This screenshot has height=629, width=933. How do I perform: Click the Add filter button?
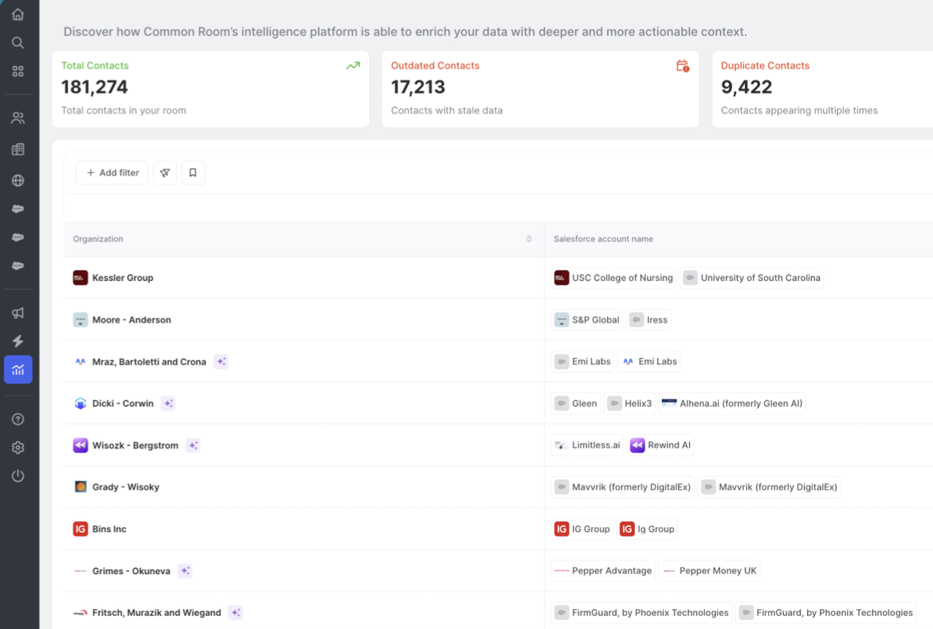coord(112,173)
